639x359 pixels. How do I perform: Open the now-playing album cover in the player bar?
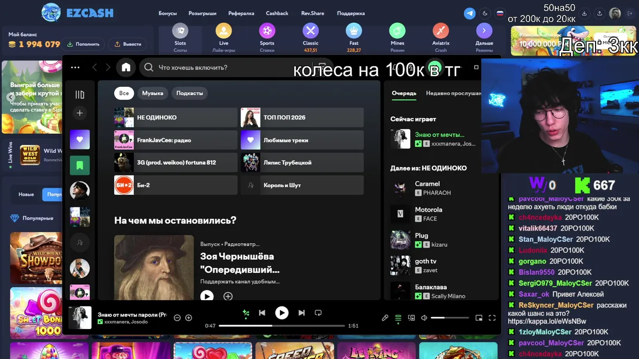[x=80, y=318]
